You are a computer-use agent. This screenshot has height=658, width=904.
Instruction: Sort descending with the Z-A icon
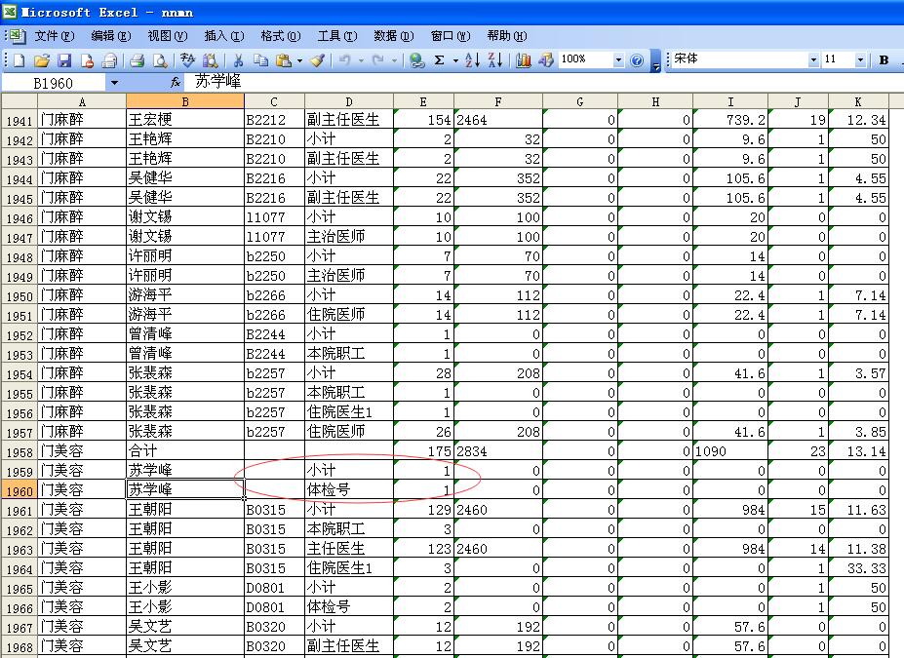click(x=495, y=59)
